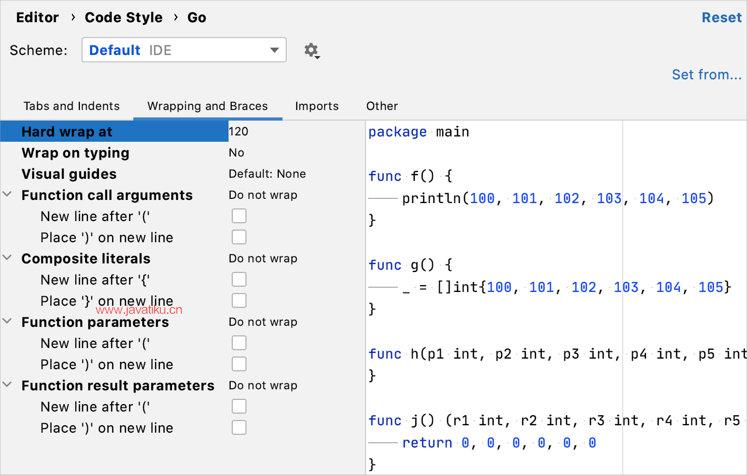Collapse the Function parameters group
Viewport: 747px width, 475px height.
coord(7,322)
